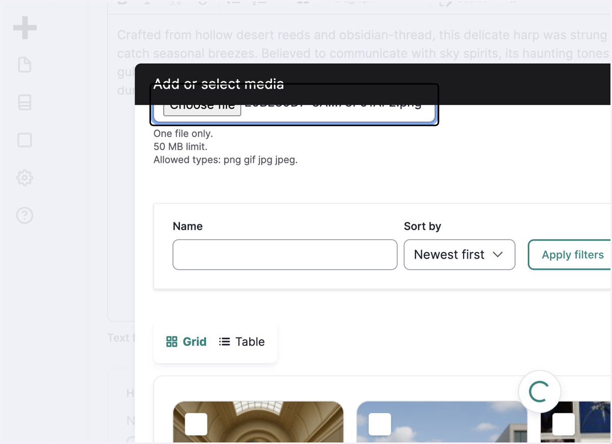Select the blue sky building thumbnail
Image resolution: width=612 pixels, height=444 pixels.
(442, 422)
